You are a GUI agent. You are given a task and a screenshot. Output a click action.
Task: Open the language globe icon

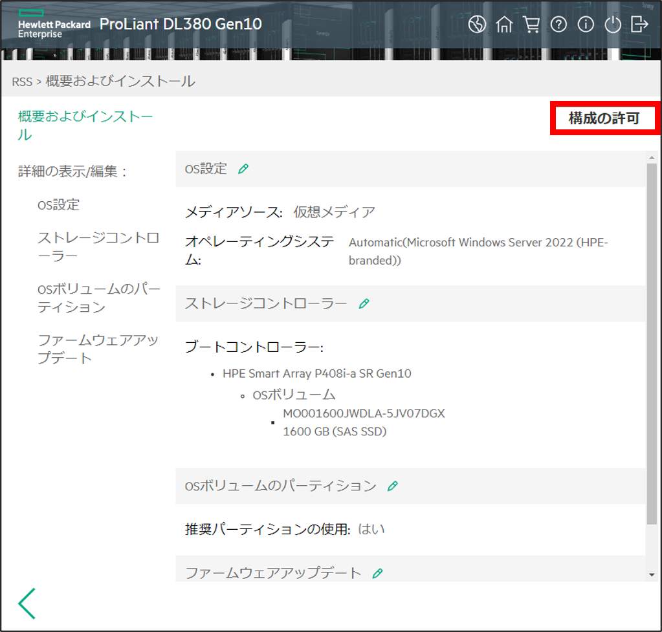[x=477, y=24]
